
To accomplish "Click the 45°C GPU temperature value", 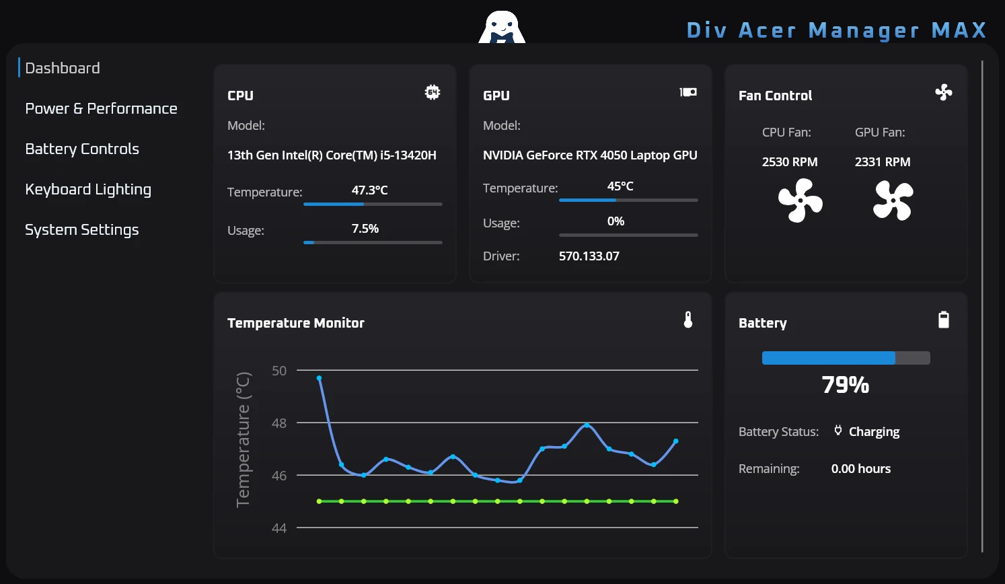I will (620, 186).
